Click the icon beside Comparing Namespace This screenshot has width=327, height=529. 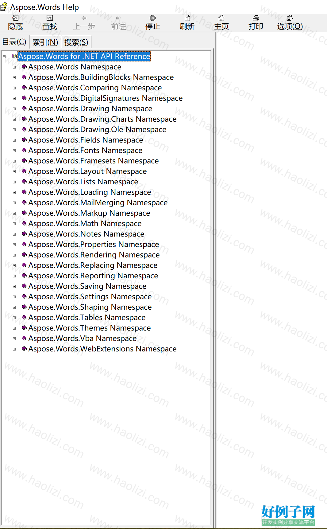tap(24, 88)
